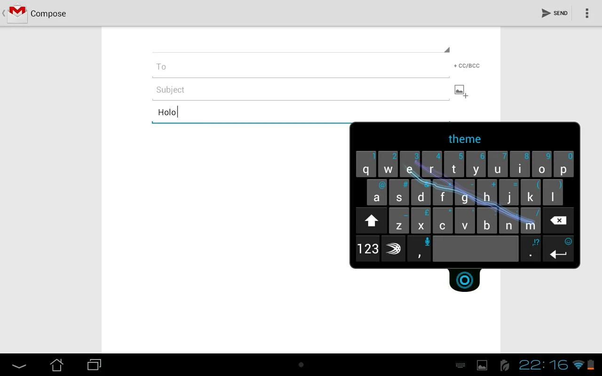602x376 pixels.
Task: Tap the t key
Action: coord(454,164)
